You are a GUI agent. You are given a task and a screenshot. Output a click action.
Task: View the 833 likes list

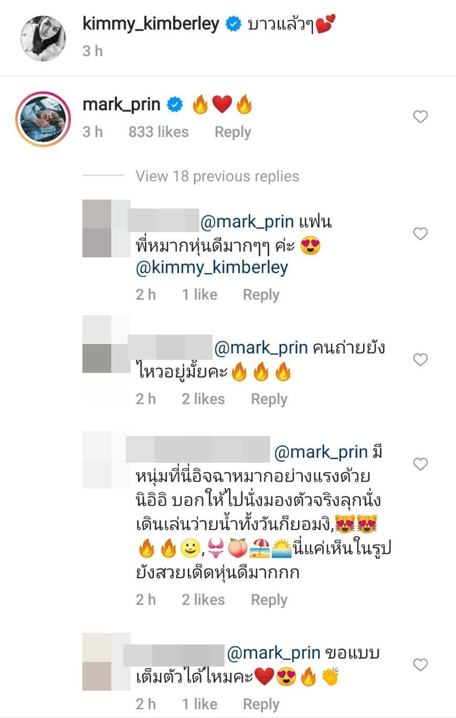coord(158,132)
